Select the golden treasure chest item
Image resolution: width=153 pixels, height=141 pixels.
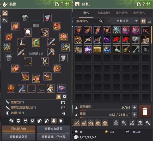97,49
